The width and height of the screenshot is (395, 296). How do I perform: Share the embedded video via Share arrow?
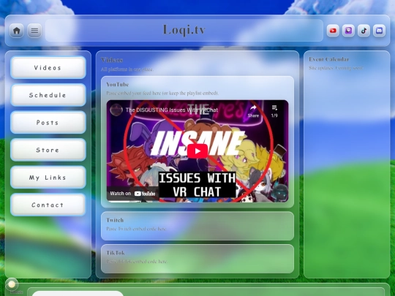[x=253, y=111]
